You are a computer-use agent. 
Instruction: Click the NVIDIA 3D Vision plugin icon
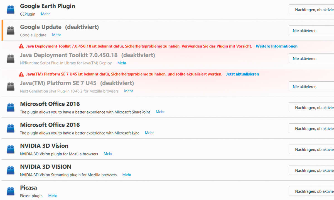(x=11, y=149)
